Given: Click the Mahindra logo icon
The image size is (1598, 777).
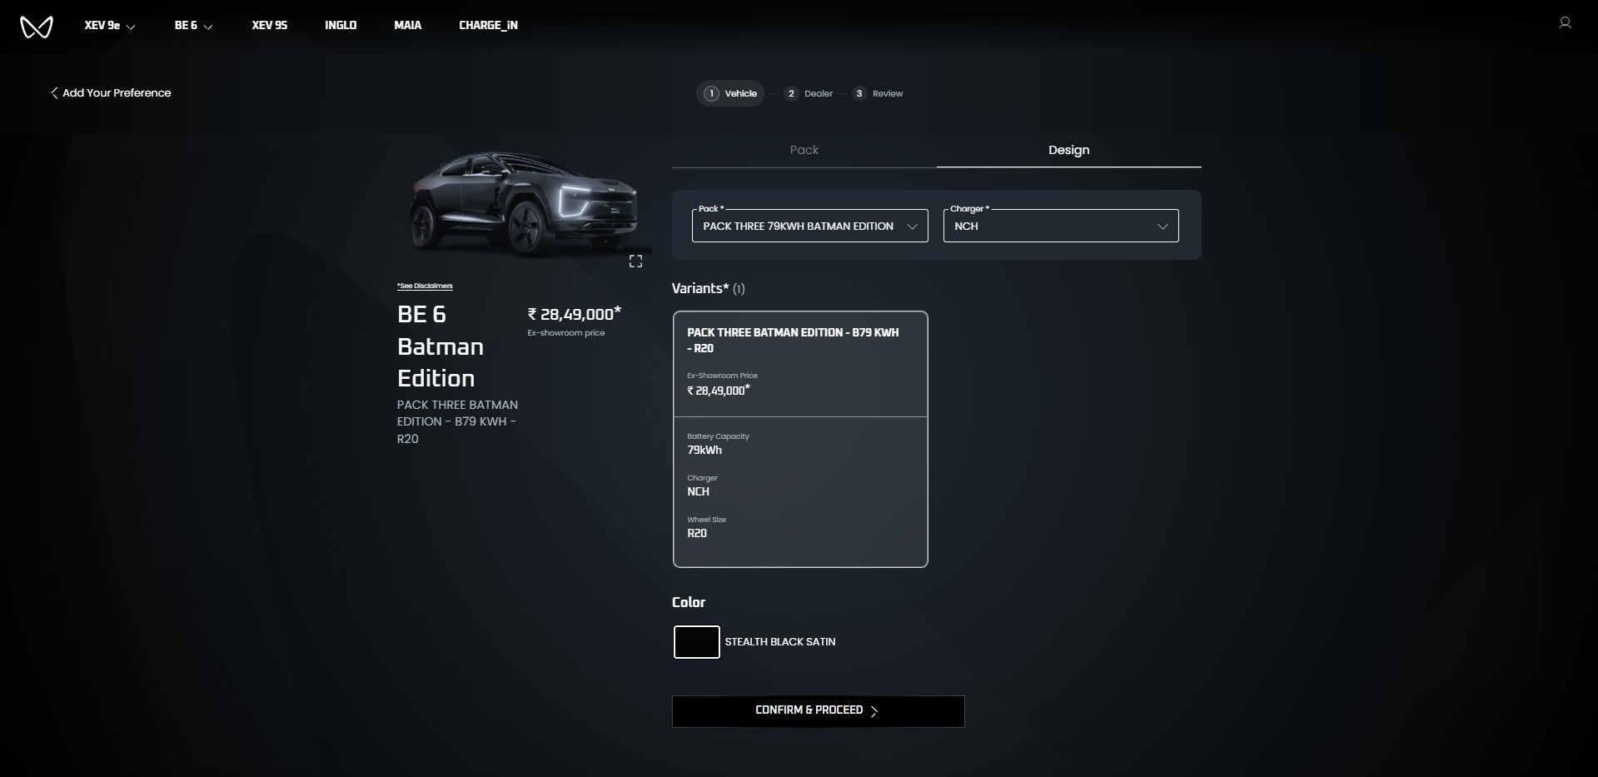Looking at the screenshot, I should pyautogui.click(x=36, y=27).
